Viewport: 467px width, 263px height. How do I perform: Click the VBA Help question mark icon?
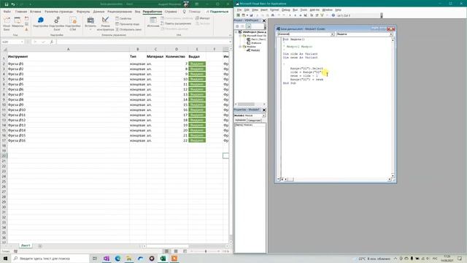coord(333,15)
